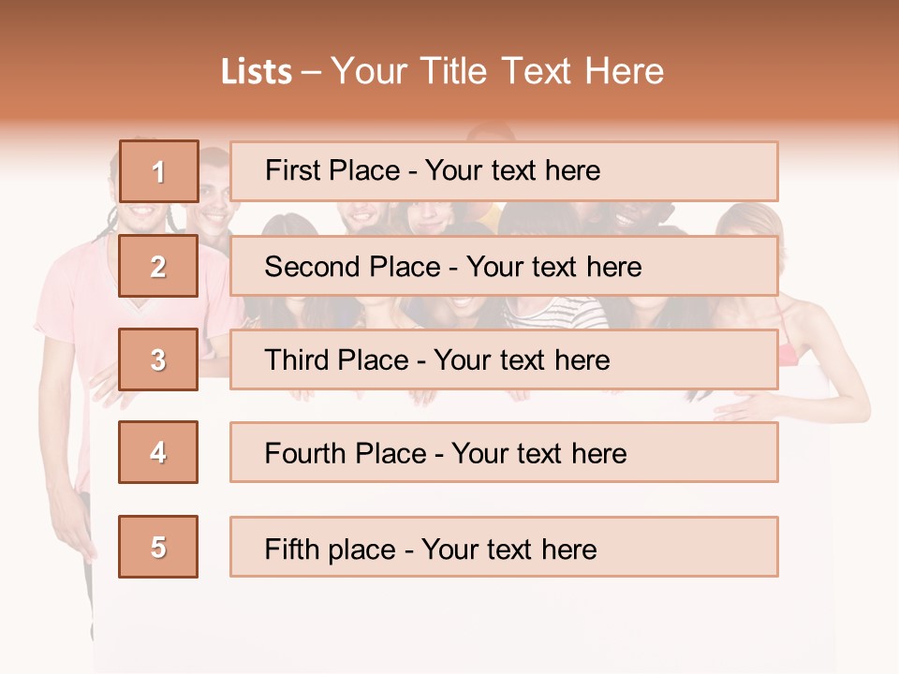Click the man's lowered hand at left
899x674 pixels.
(x=78, y=534)
